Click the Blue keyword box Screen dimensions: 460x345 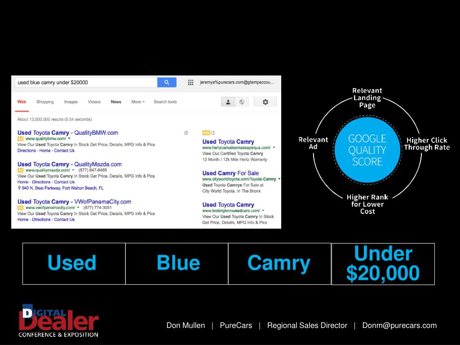coord(177,263)
